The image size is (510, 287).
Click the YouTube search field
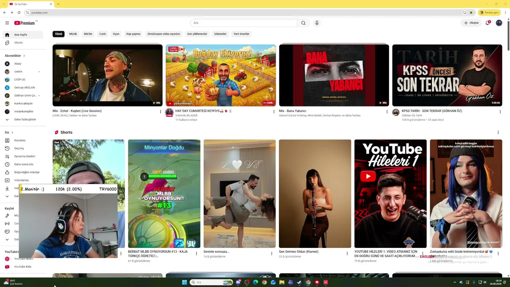pyautogui.click(x=243, y=23)
